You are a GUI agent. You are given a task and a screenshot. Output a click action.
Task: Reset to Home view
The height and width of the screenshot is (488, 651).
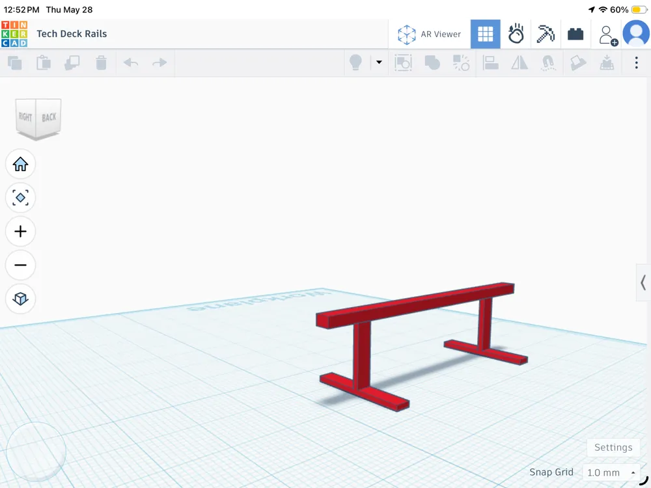click(20, 164)
